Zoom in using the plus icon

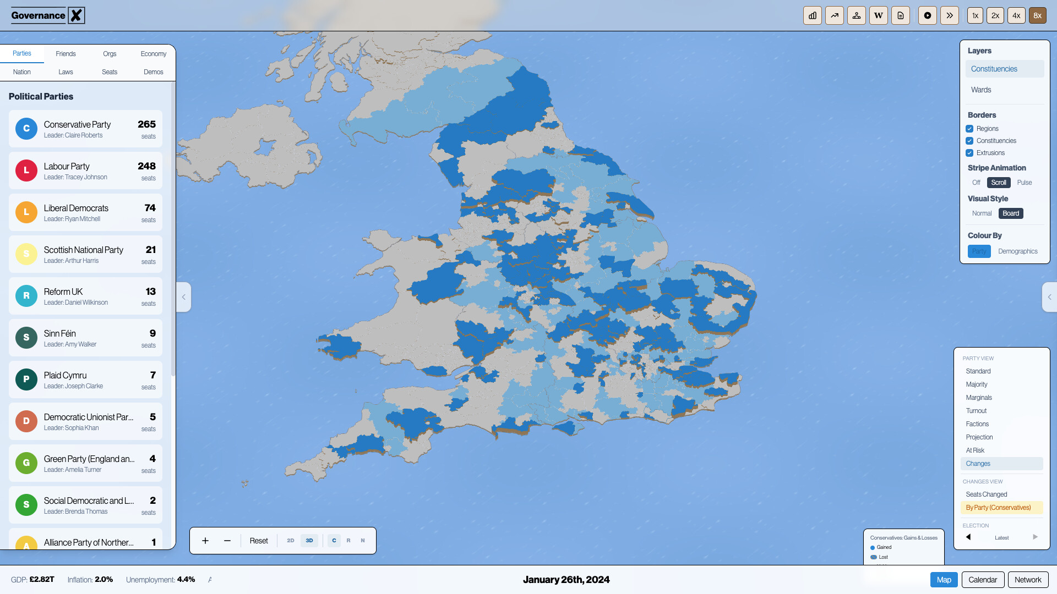coord(205,541)
